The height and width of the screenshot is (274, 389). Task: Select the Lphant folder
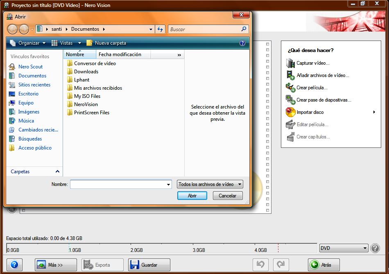point(78,80)
